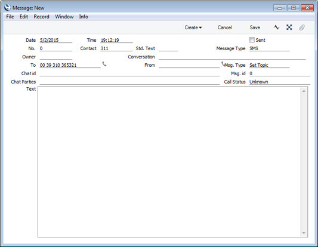This screenshot has width=318, height=247.
Task: Click the phone icon beside From field
Action: coord(223,64)
